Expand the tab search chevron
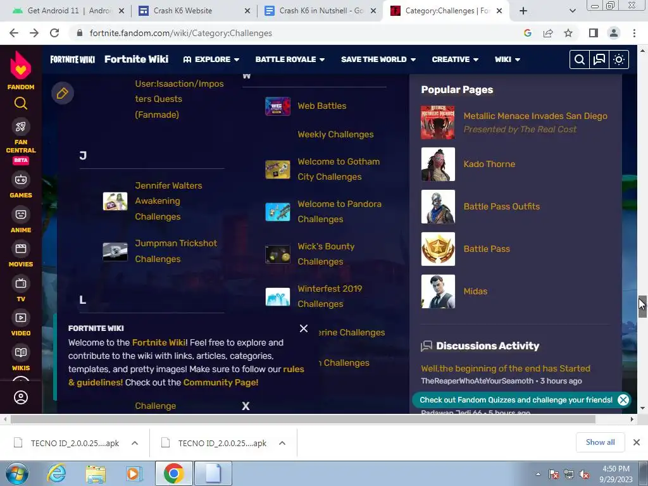Screen dimensions: 648x486 pyautogui.click(x=572, y=11)
